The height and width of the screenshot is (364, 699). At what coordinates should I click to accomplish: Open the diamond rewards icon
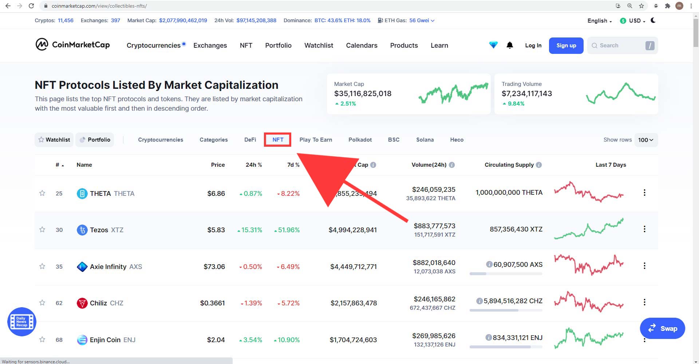click(x=493, y=45)
